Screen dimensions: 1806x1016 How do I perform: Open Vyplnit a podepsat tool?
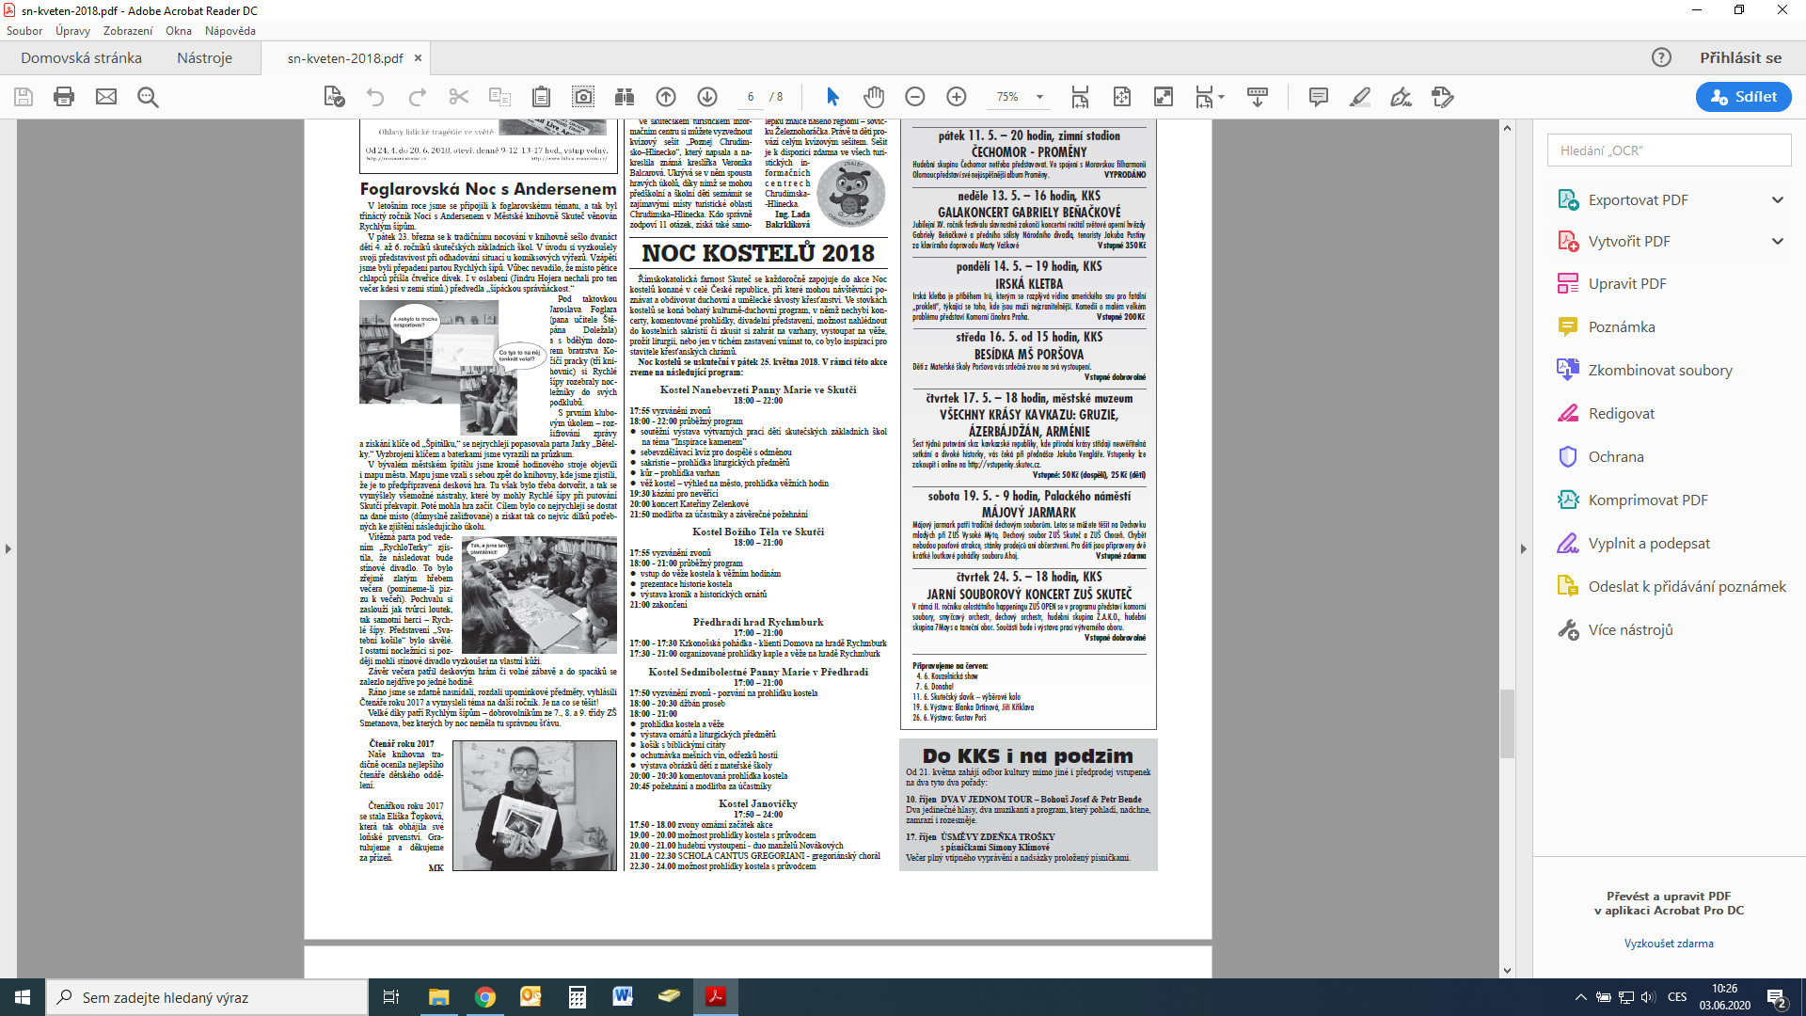click(1649, 543)
